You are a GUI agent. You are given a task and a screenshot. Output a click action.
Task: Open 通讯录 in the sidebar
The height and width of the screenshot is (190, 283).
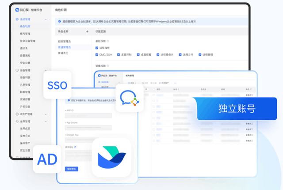[x=24, y=48]
